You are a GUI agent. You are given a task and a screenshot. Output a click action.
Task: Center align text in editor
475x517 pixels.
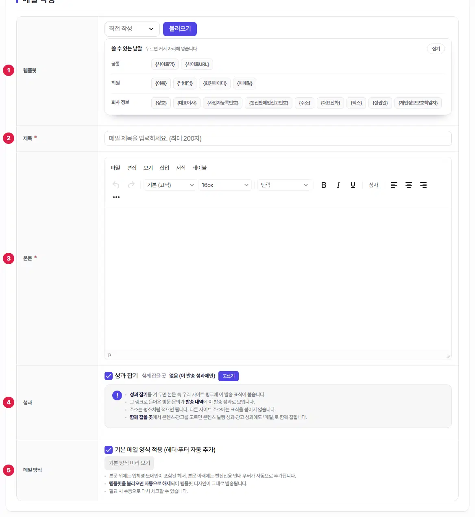(409, 185)
